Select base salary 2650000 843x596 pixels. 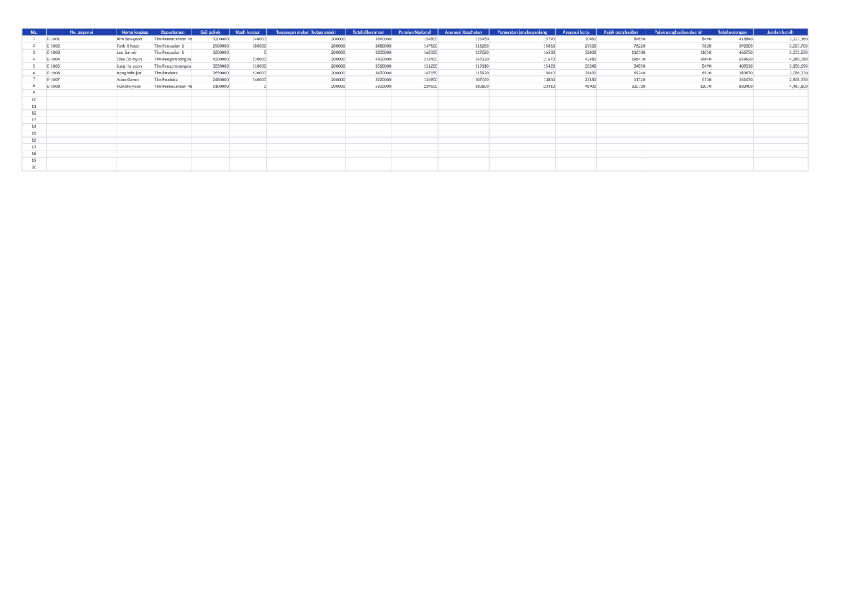(211, 74)
